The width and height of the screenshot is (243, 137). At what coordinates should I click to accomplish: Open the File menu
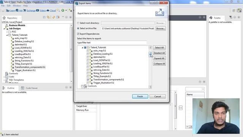(3, 6)
